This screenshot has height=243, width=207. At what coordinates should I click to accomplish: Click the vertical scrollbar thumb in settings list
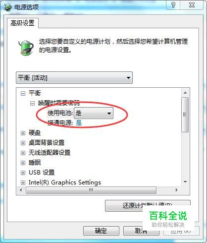click(x=185, y=115)
